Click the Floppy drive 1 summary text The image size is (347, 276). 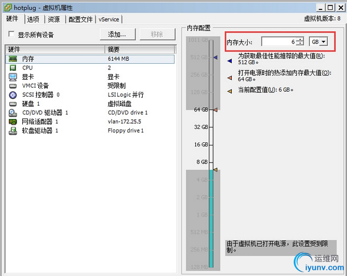[126, 130]
